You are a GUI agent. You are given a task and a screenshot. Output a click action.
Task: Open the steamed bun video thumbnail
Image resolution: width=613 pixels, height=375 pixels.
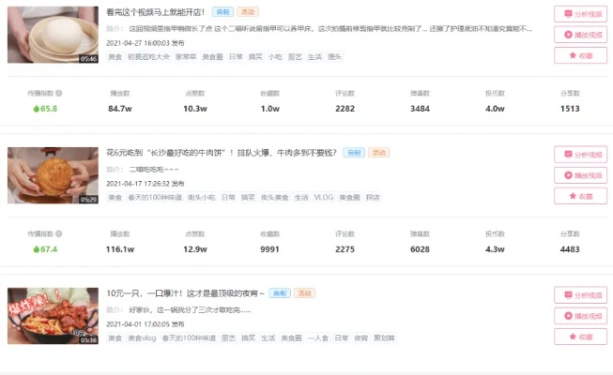pyautogui.click(x=53, y=35)
